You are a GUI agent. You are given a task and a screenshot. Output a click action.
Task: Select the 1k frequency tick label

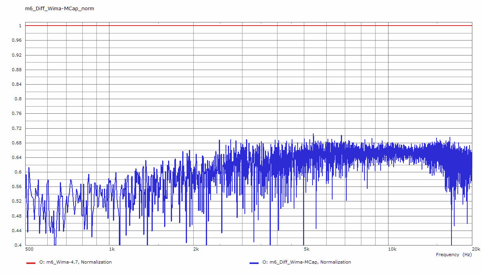(x=112, y=249)
